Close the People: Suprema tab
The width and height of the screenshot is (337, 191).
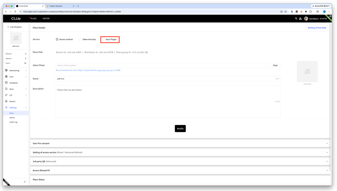(74, 6)
